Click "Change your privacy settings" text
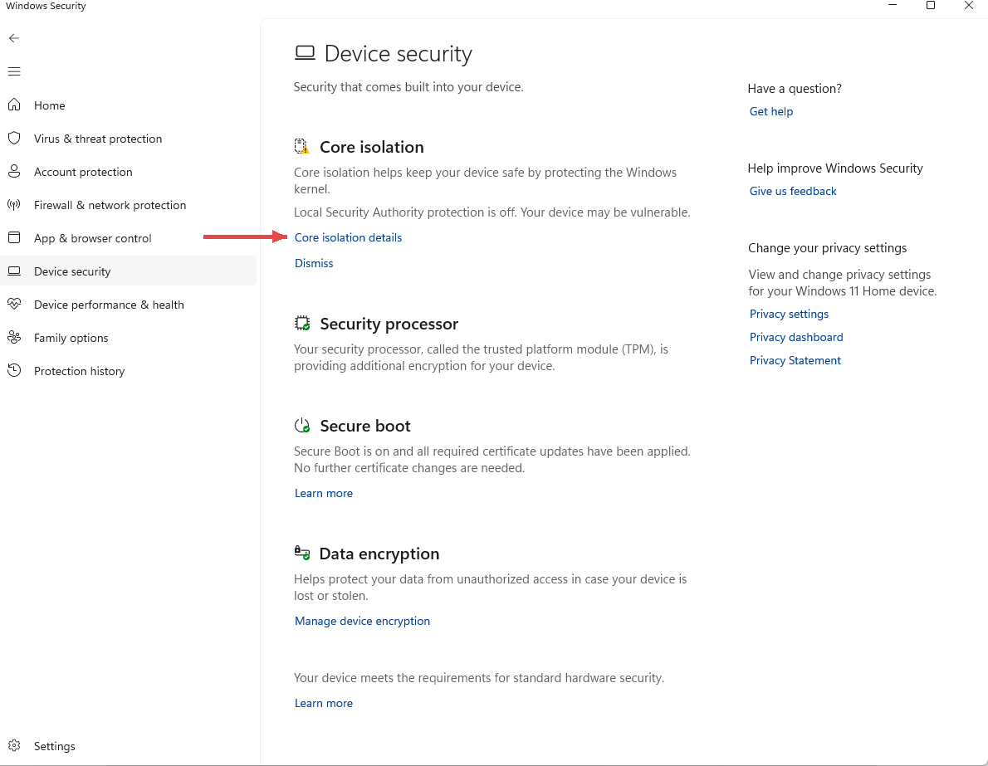Viewport: 988px width, 766px height. click(827, 248)
